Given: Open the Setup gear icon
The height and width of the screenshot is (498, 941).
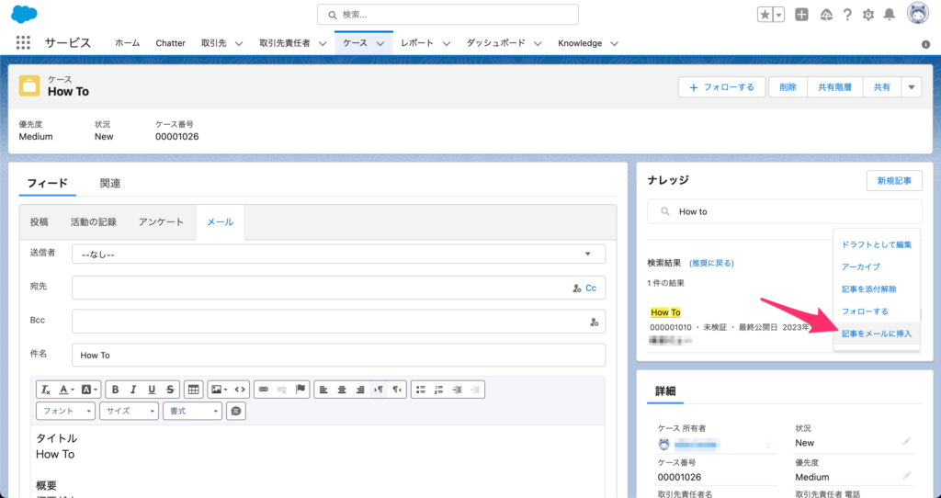Looking at the screenshot, I should tap(867, 15).
